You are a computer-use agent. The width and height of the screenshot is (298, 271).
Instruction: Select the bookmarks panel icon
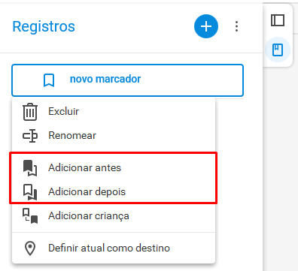point(278,50)
